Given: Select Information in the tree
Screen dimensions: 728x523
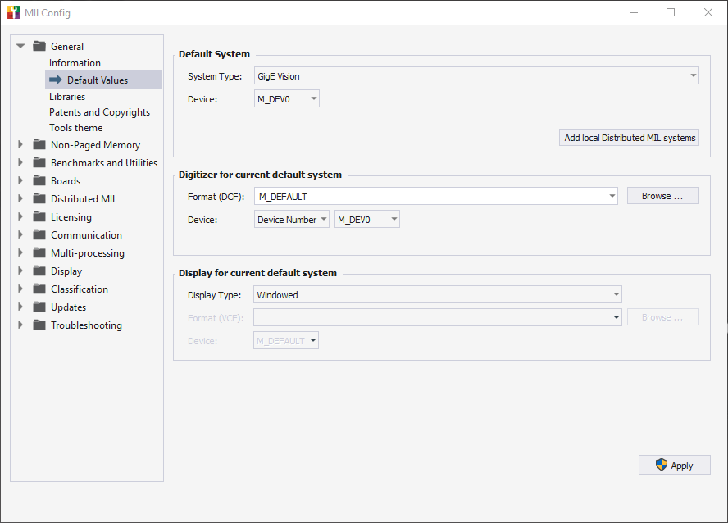Looking at the screenshot, I should click(x=75, y=62).
